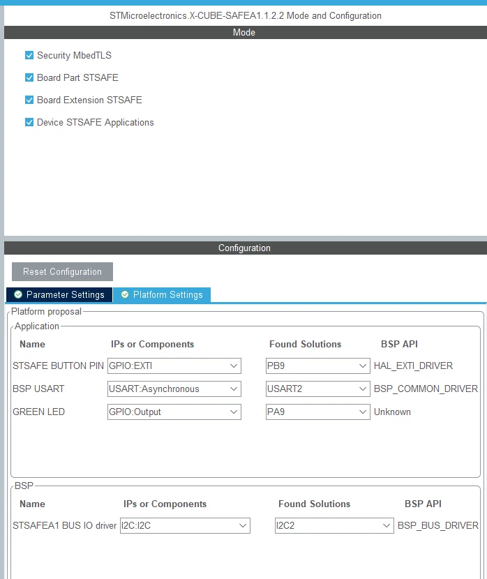Click the BSP_BUS_DRIVER text

(438, 525)
